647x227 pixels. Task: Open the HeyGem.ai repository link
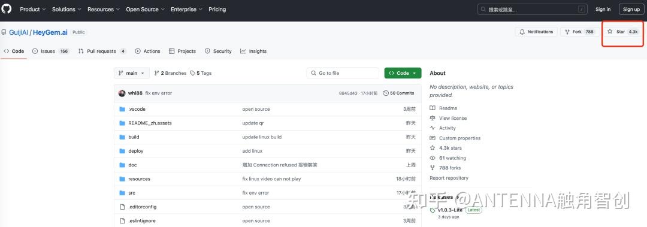click(50, 32)
